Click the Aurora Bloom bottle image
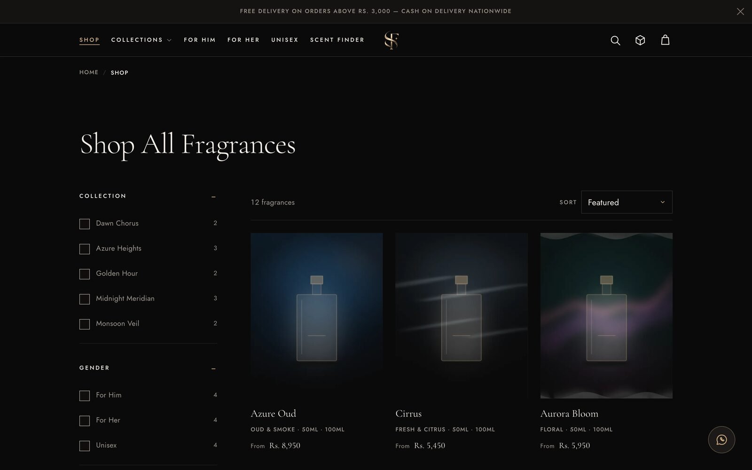Viewport: 752px width, 470px height. pyautogui.click(x=606, y=316)
